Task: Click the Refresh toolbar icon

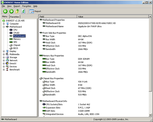Action: coord(23,11)
